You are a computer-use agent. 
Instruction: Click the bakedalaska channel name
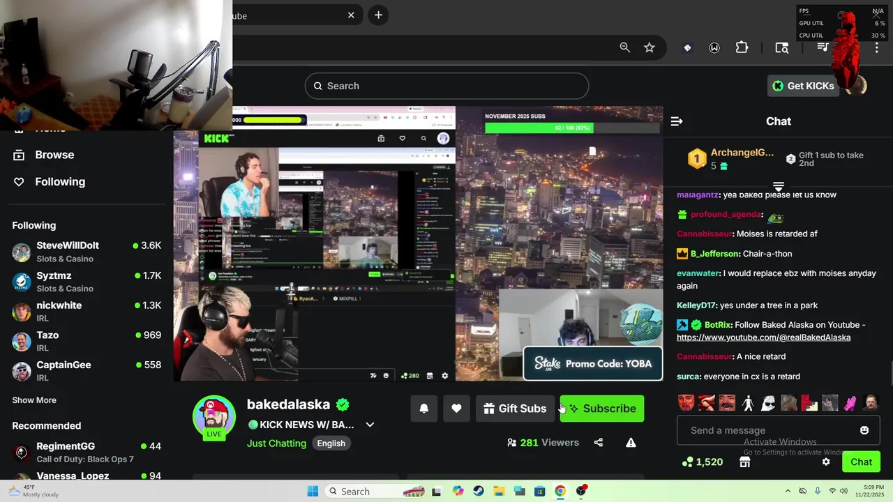tap(288, 404)
